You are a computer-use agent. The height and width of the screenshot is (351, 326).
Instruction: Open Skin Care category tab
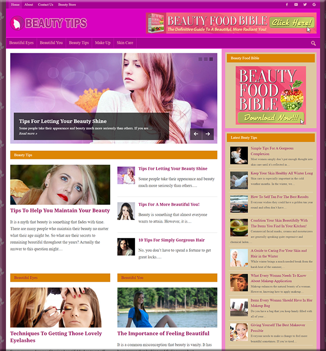[x=125, y=43]
